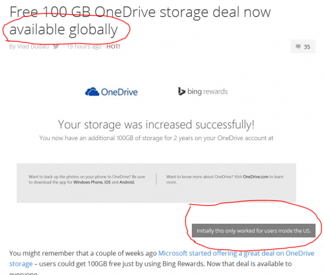Open the article headline about Free 100 GB OneDrive
The height and width of the screenshot is (275, 324).
140,21
